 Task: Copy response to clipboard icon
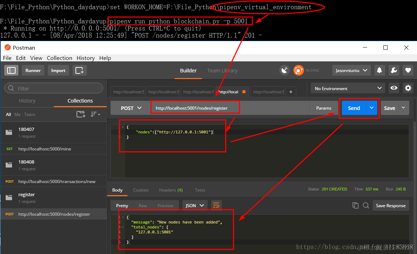click(355, 205)
